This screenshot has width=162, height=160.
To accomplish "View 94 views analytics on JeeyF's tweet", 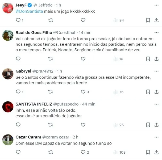I will [x=119, y=20].
